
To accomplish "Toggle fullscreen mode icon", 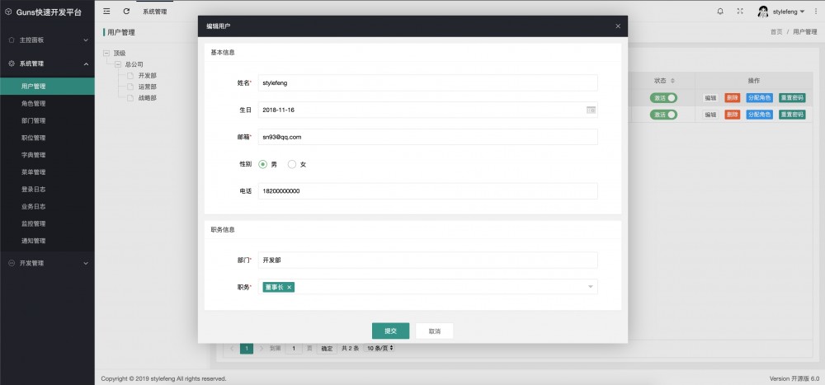I will 740,11.
